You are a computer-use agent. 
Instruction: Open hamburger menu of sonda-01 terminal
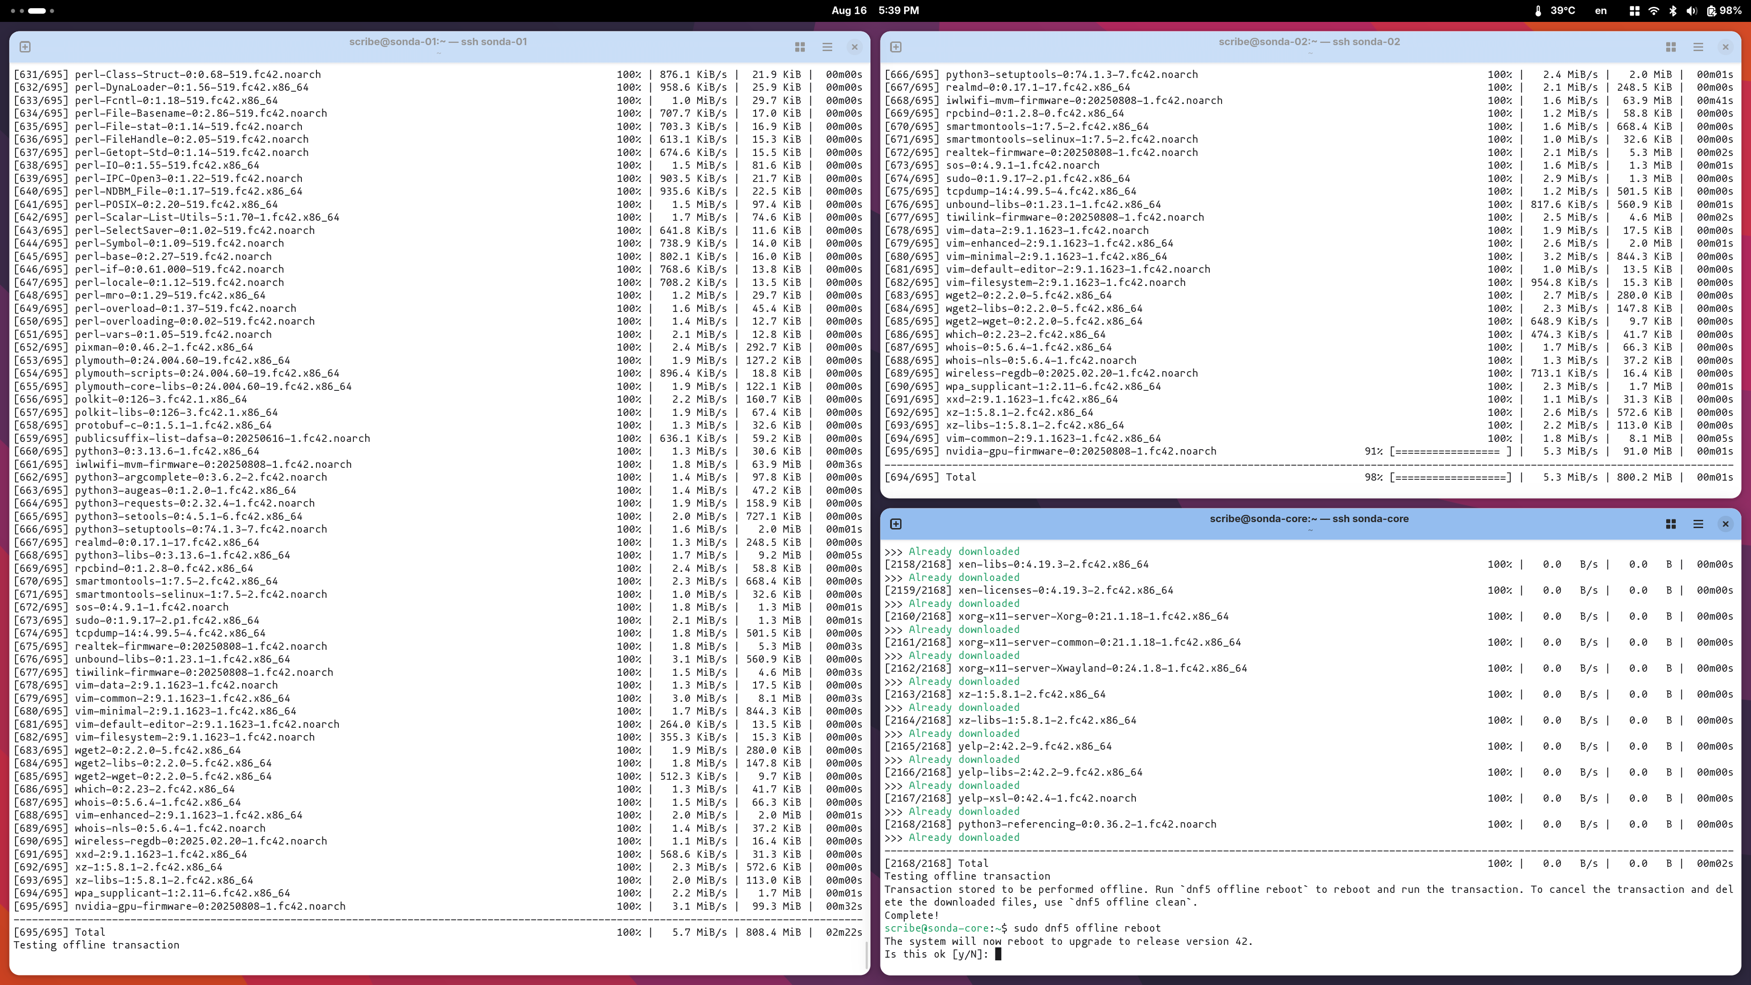pos(827,47)
